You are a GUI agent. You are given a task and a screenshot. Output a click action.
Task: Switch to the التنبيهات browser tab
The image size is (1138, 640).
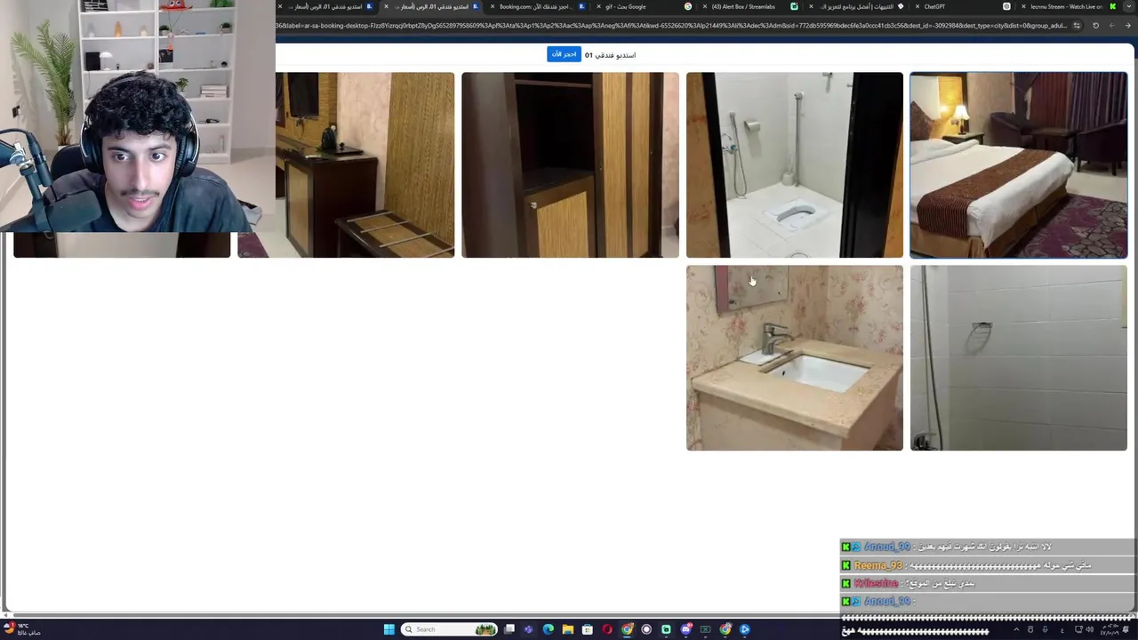(x=856, y=6)
